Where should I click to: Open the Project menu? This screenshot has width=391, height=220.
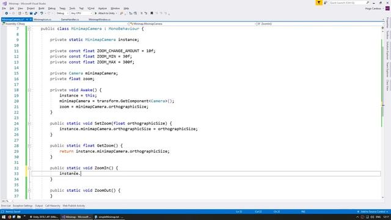(31, 9)
